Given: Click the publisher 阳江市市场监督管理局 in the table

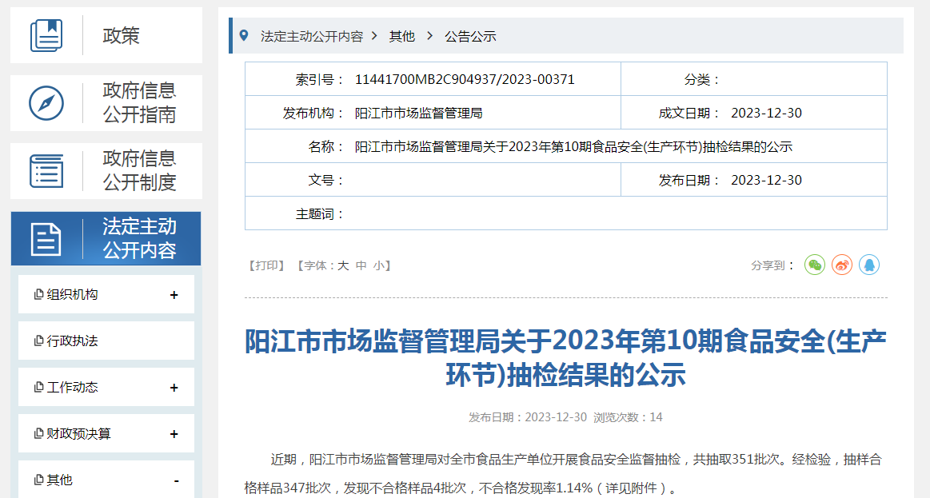Looking at the screenshot, I should [x=419, y=114].
